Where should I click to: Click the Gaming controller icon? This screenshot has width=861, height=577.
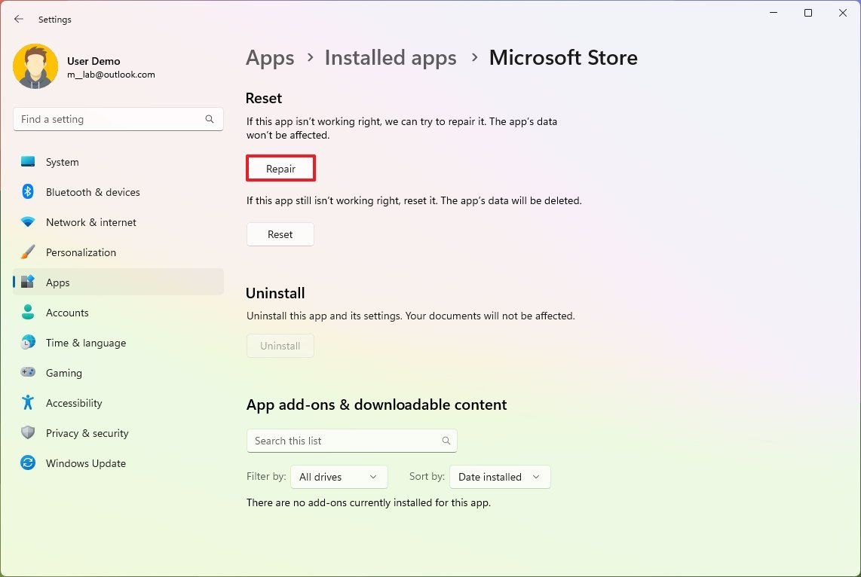pos(27,373)
